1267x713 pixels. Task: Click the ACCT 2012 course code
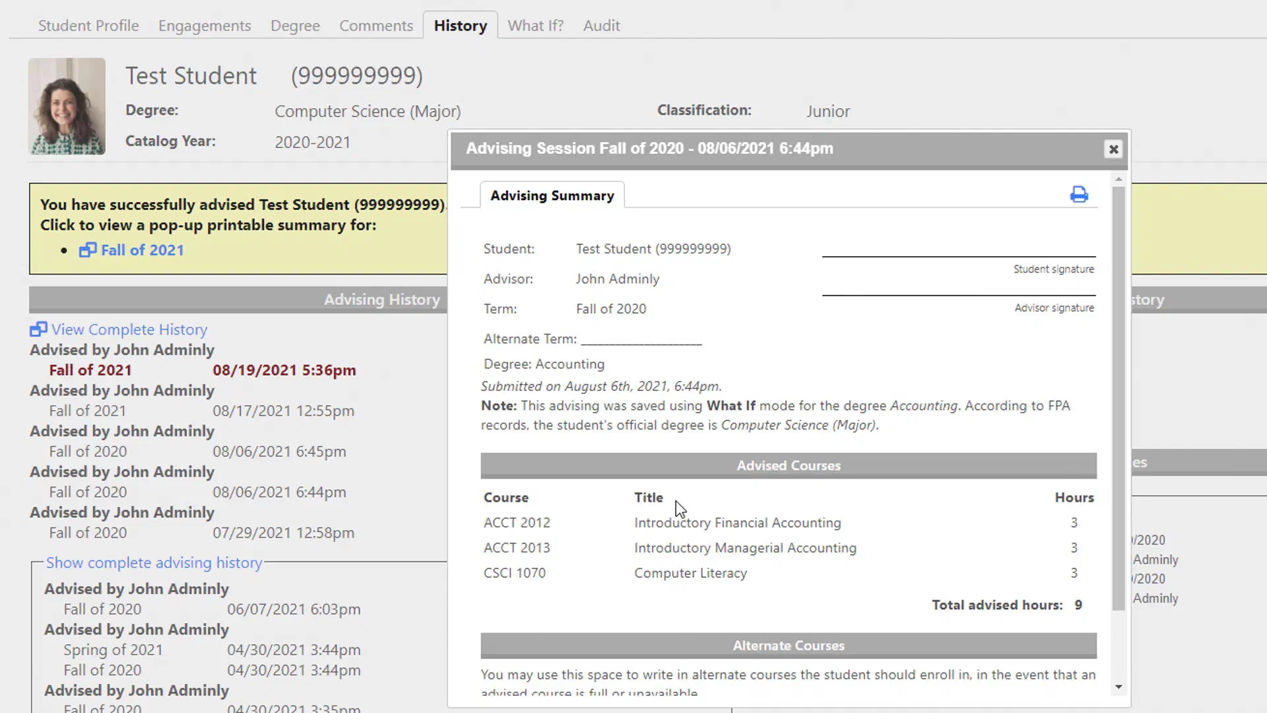(x=517, y=523)
